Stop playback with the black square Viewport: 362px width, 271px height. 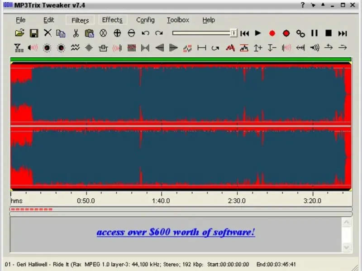329,33
